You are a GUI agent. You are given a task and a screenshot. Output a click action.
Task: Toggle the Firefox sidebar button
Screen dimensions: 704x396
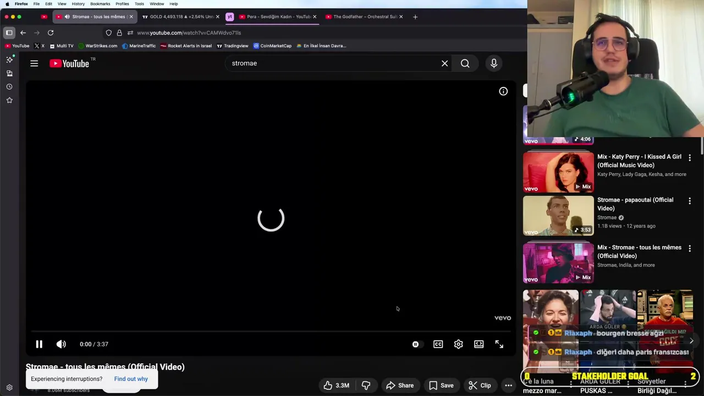[x=9, y=33]
